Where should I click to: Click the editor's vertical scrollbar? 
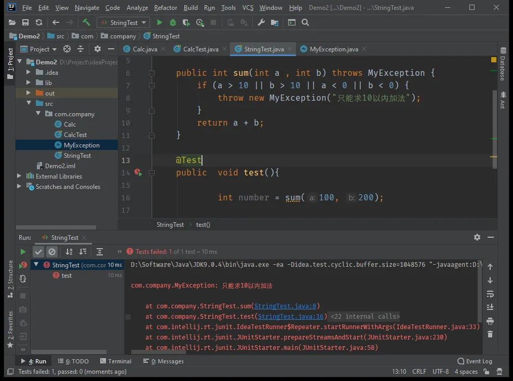coord(494,130)
